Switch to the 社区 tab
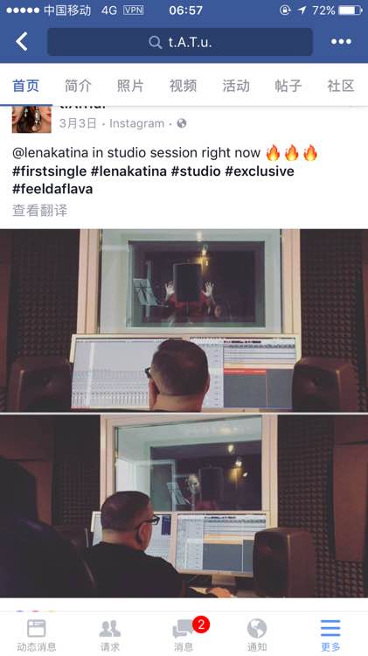This screenshot has height=656, width=368. click(341, 86)
